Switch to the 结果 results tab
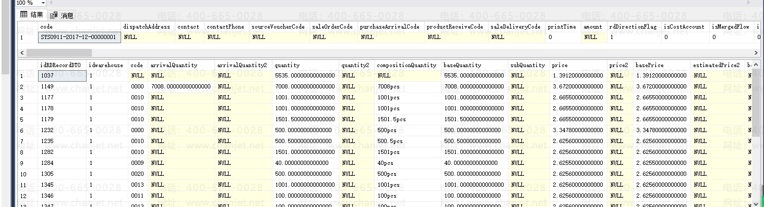The width and height of the screenshot is (764, 207). [x=31, y=15]
